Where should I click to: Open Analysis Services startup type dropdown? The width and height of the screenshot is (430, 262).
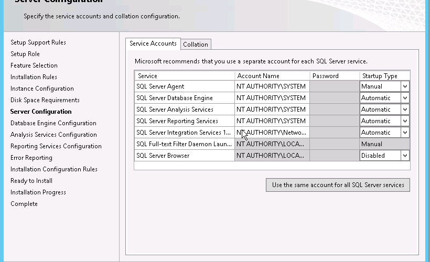tap(404, 110)
